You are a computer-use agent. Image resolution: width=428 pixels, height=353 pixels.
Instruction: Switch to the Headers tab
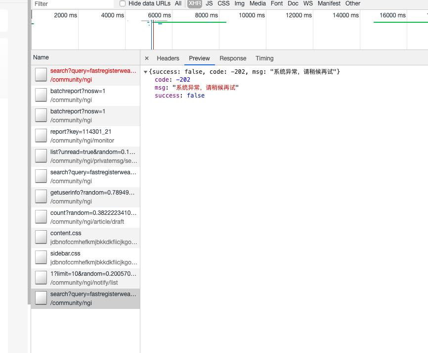(x=168, y=58)
